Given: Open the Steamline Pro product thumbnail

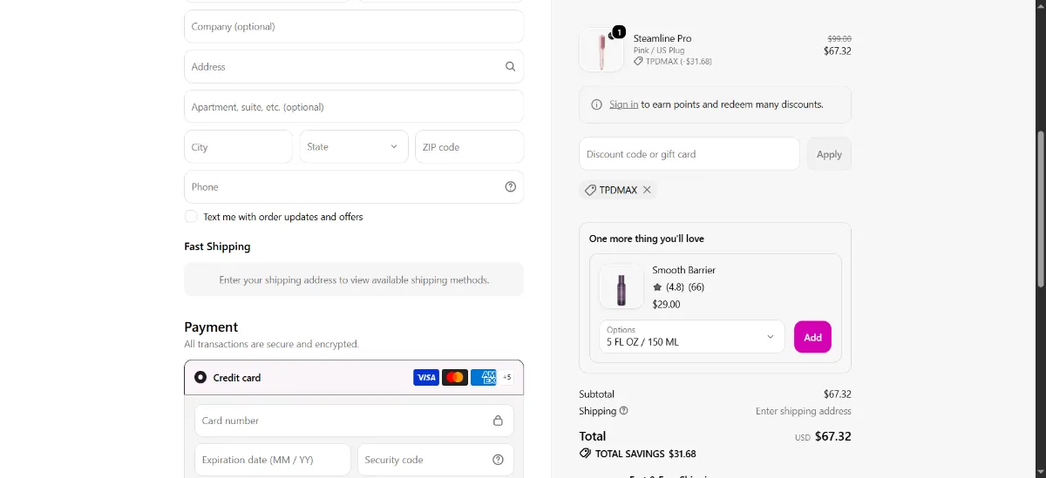Looking at the screenshot, I should click(x=601, y=50).
